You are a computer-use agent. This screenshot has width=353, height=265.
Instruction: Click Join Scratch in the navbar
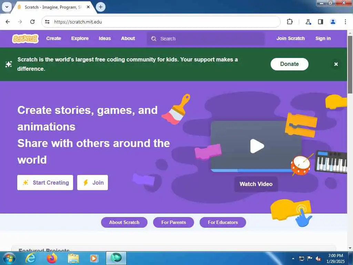tap(291, 39)
